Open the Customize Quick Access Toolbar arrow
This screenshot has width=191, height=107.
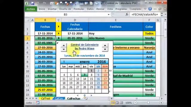(x=101, y=4)
